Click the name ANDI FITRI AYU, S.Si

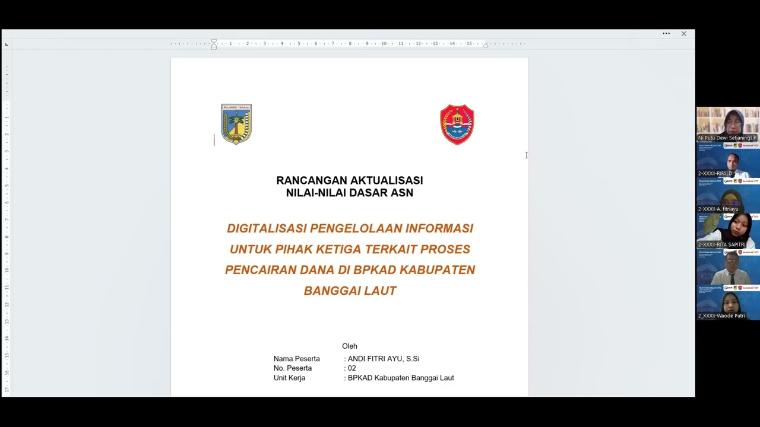coord(384,359)
